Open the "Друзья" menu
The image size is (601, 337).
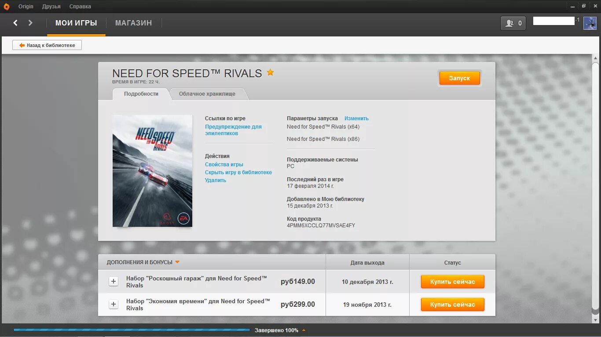[x=51, y=7]
